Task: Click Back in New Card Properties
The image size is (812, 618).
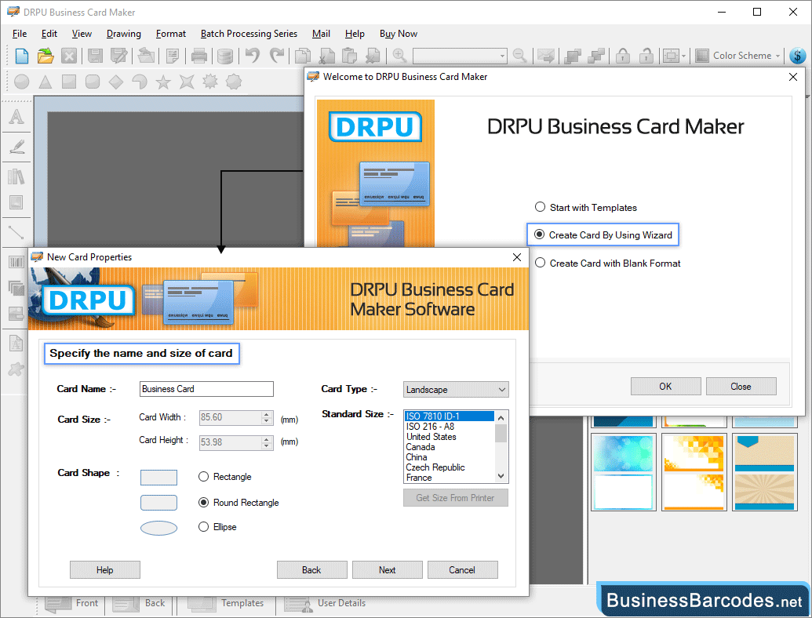Action: (x=311, y=570)
